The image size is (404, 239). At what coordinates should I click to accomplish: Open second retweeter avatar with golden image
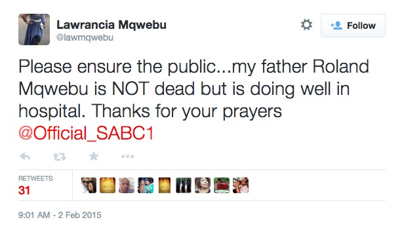coord(108,185)
